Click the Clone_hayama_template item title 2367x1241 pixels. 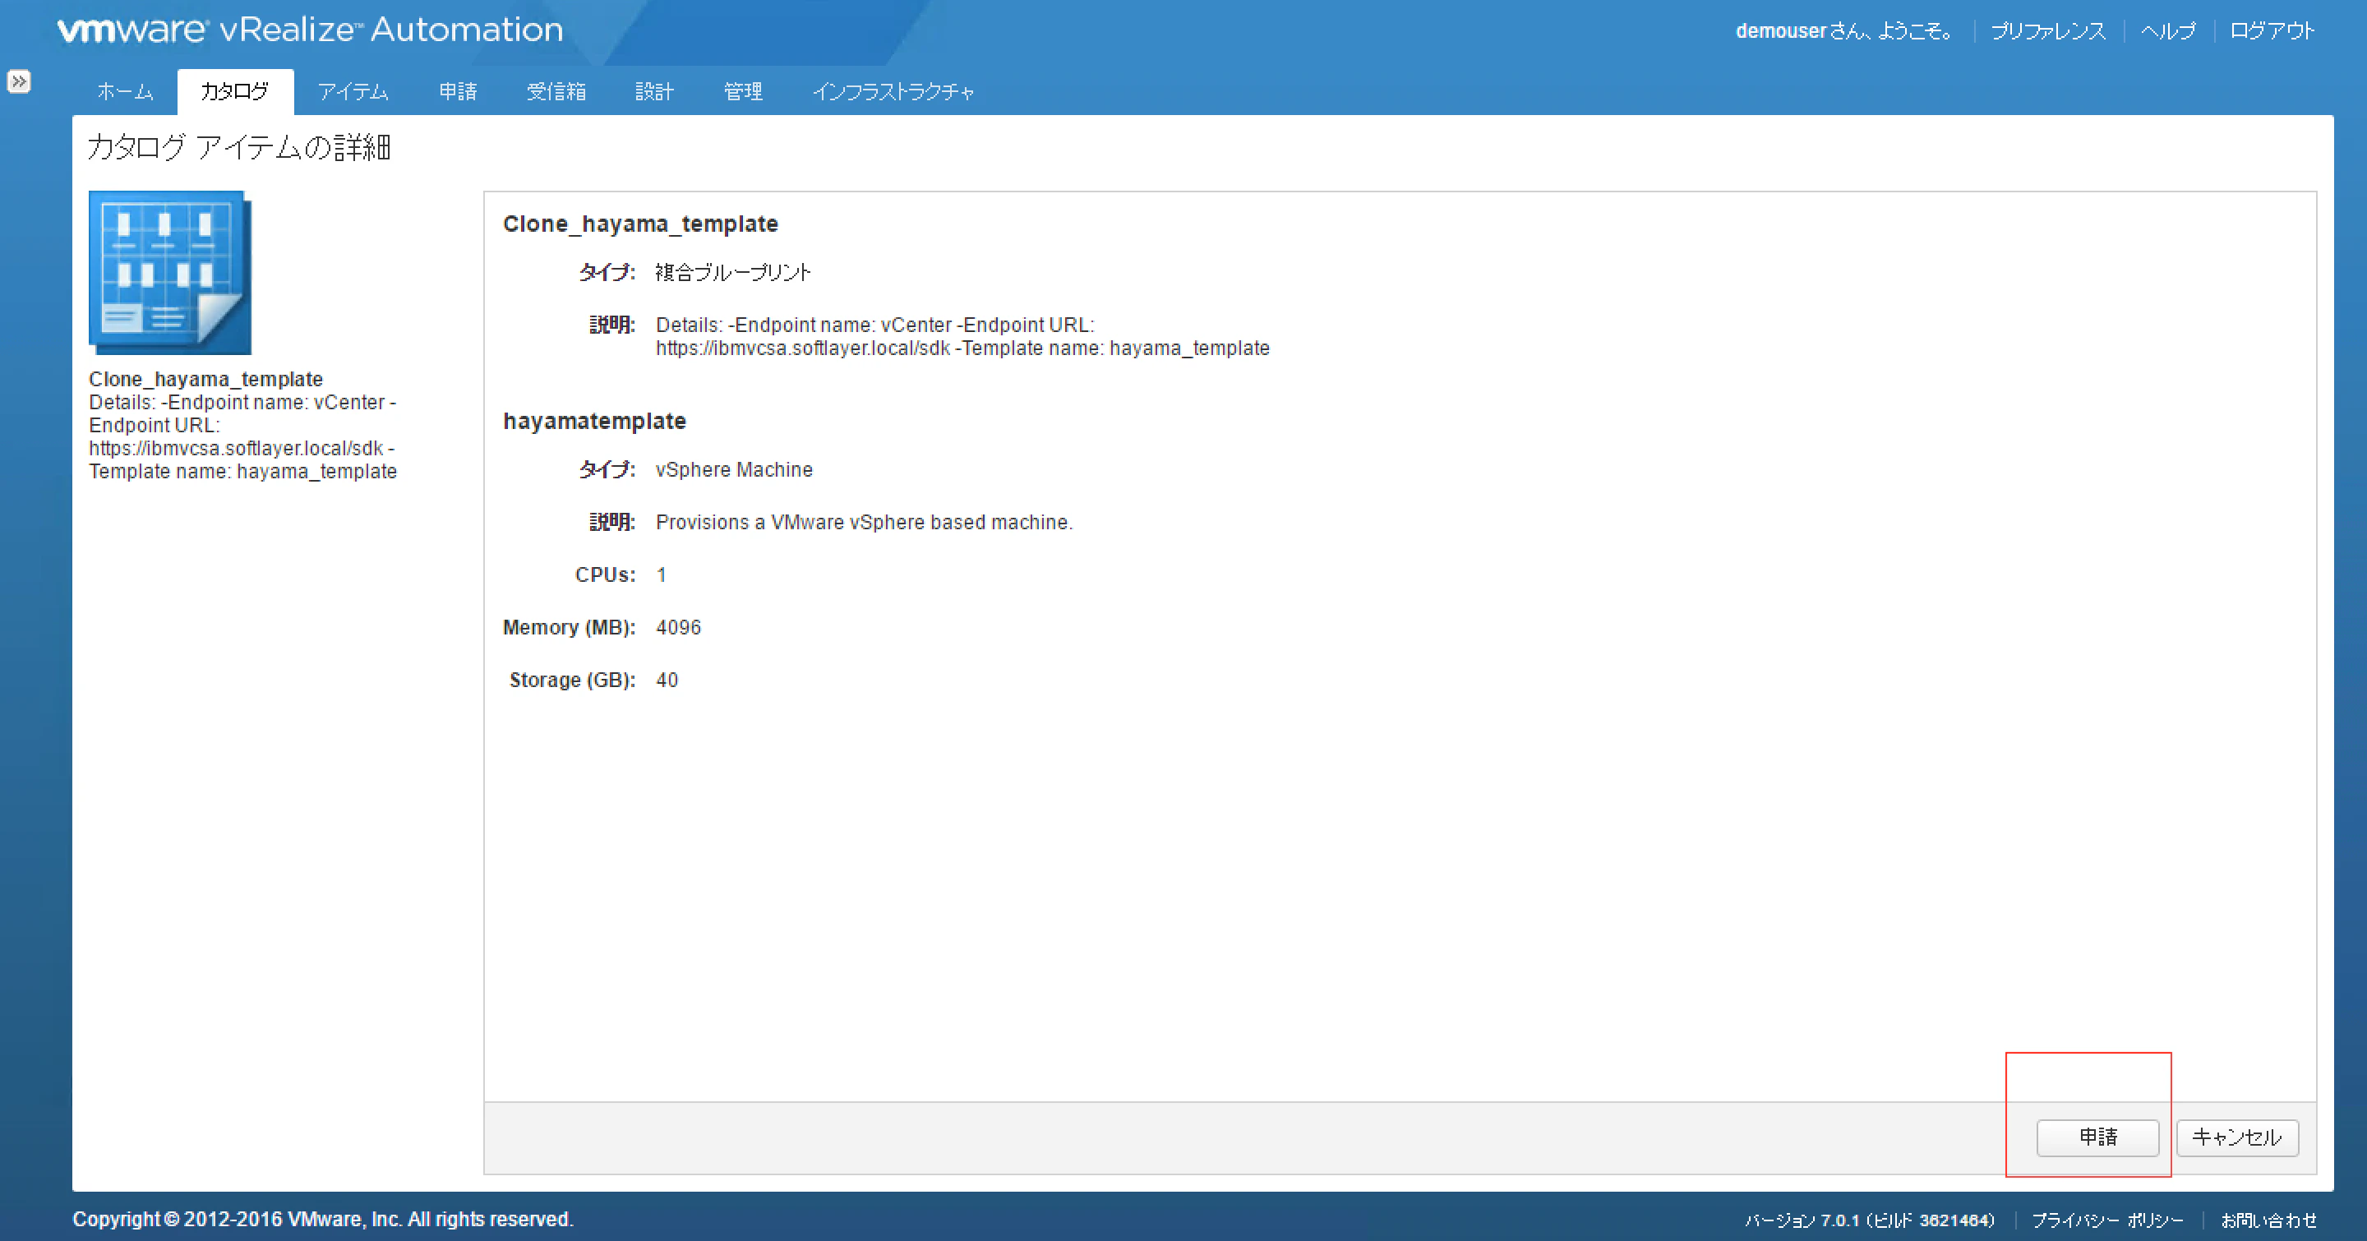(640, 224)
